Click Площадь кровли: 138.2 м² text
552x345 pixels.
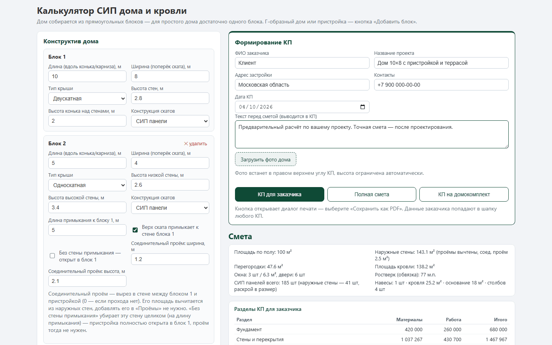pos(404,266)
